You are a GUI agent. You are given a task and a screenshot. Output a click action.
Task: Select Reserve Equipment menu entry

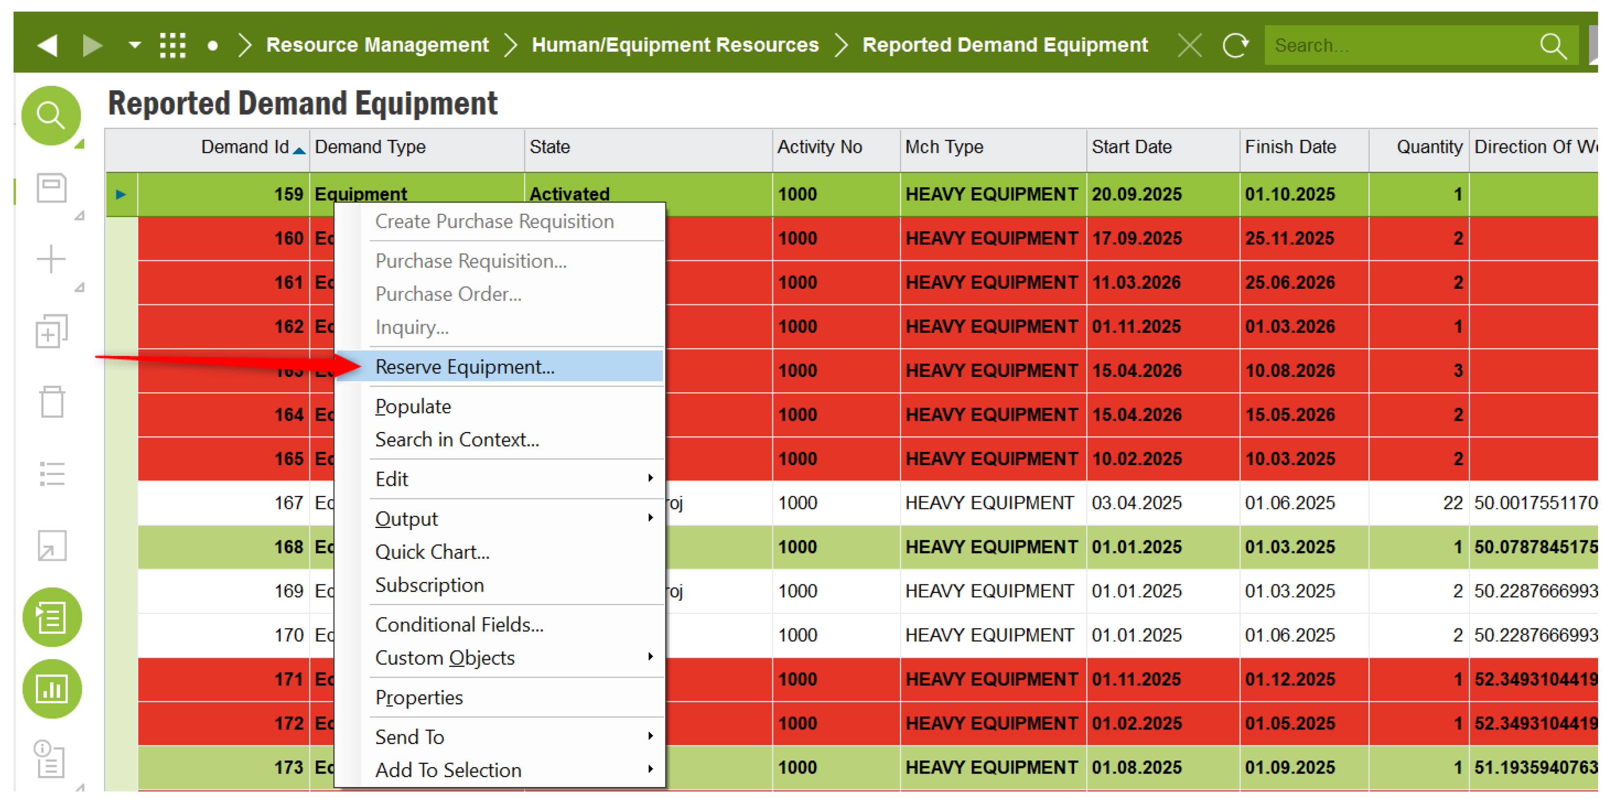(464, 367)
